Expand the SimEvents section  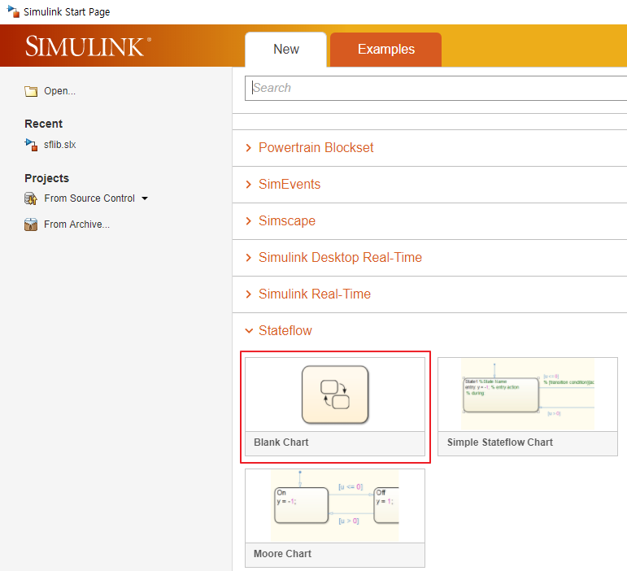pyautogui.click(x=248, y=185)
